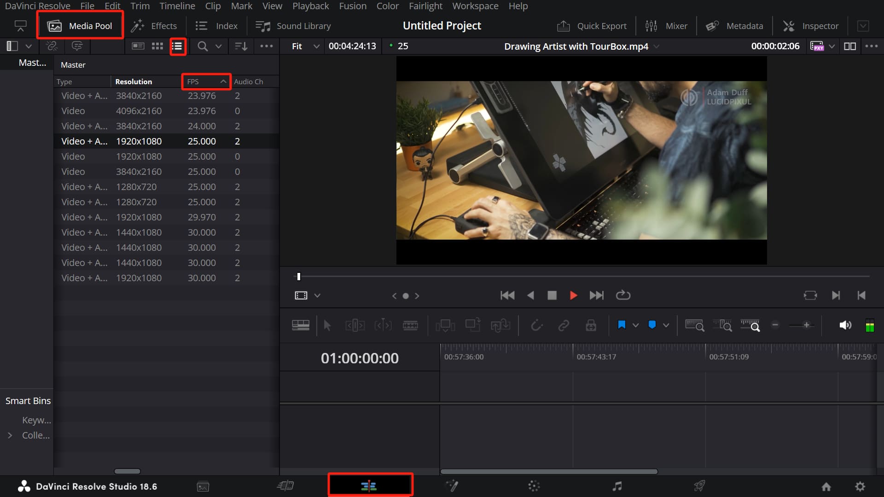Viewport: 884px width, 497px height.
Task: Switch to the Effects tab
Action: 154,26
